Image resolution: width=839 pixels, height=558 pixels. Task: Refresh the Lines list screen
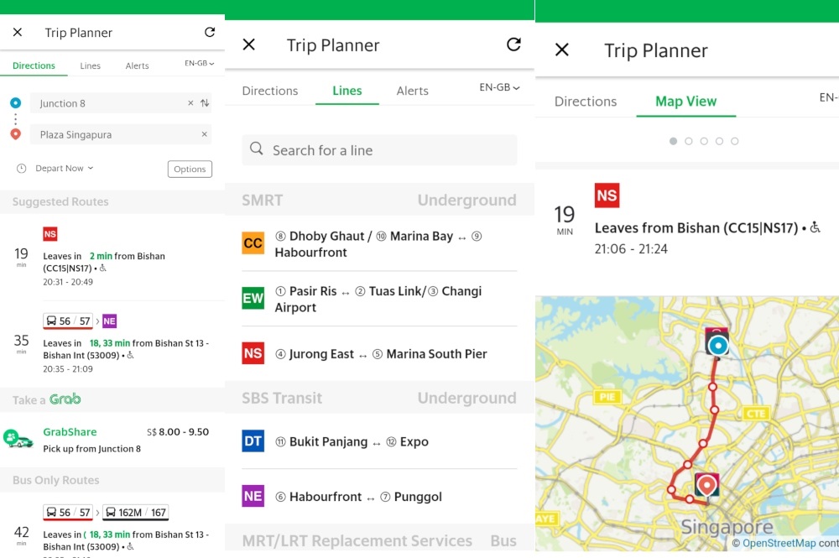[513, 44]
